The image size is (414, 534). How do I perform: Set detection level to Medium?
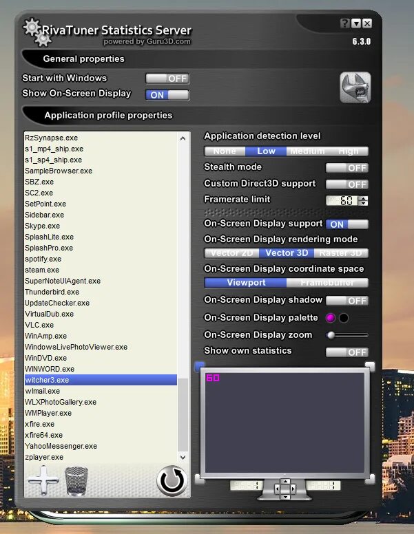(307, 151)
